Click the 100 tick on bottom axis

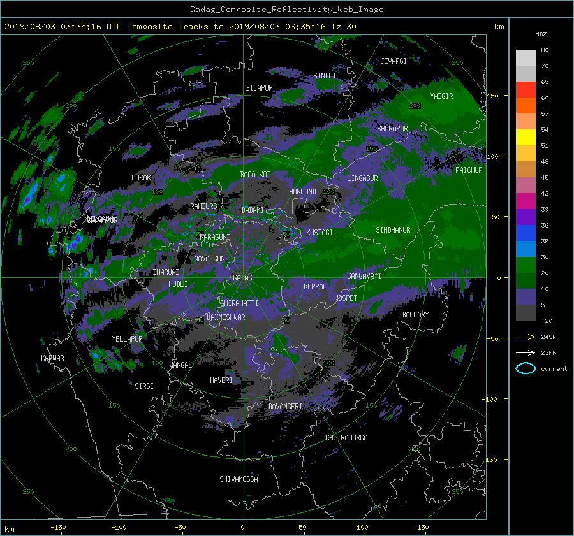click(362, 528)
